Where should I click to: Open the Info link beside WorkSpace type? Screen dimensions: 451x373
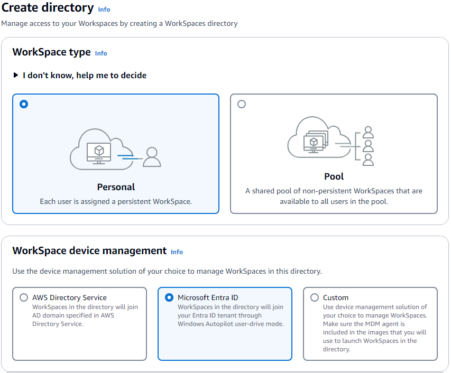(101, 53)
